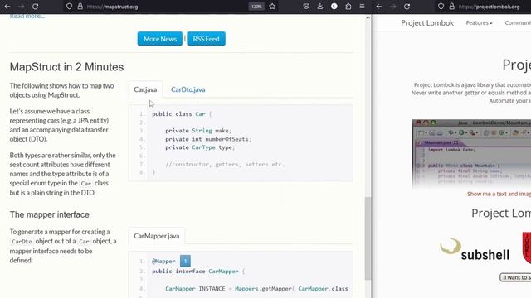Click the padlock icon beside the projectlombok.org URL
This screenshot has width=531, height=298.
452,7
